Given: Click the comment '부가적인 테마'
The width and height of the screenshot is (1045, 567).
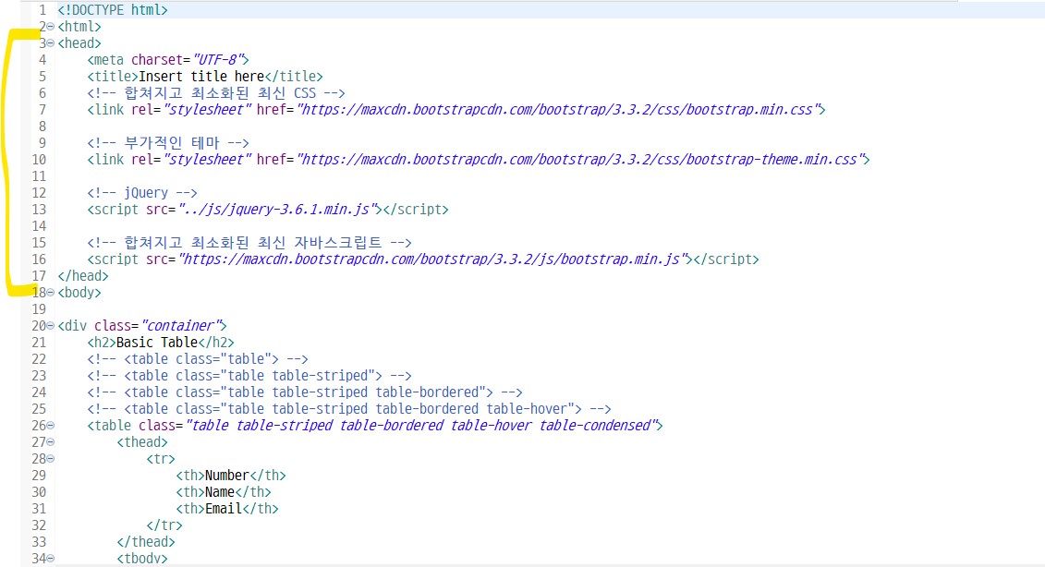Looking at the screenshot, I should (168, 143).
